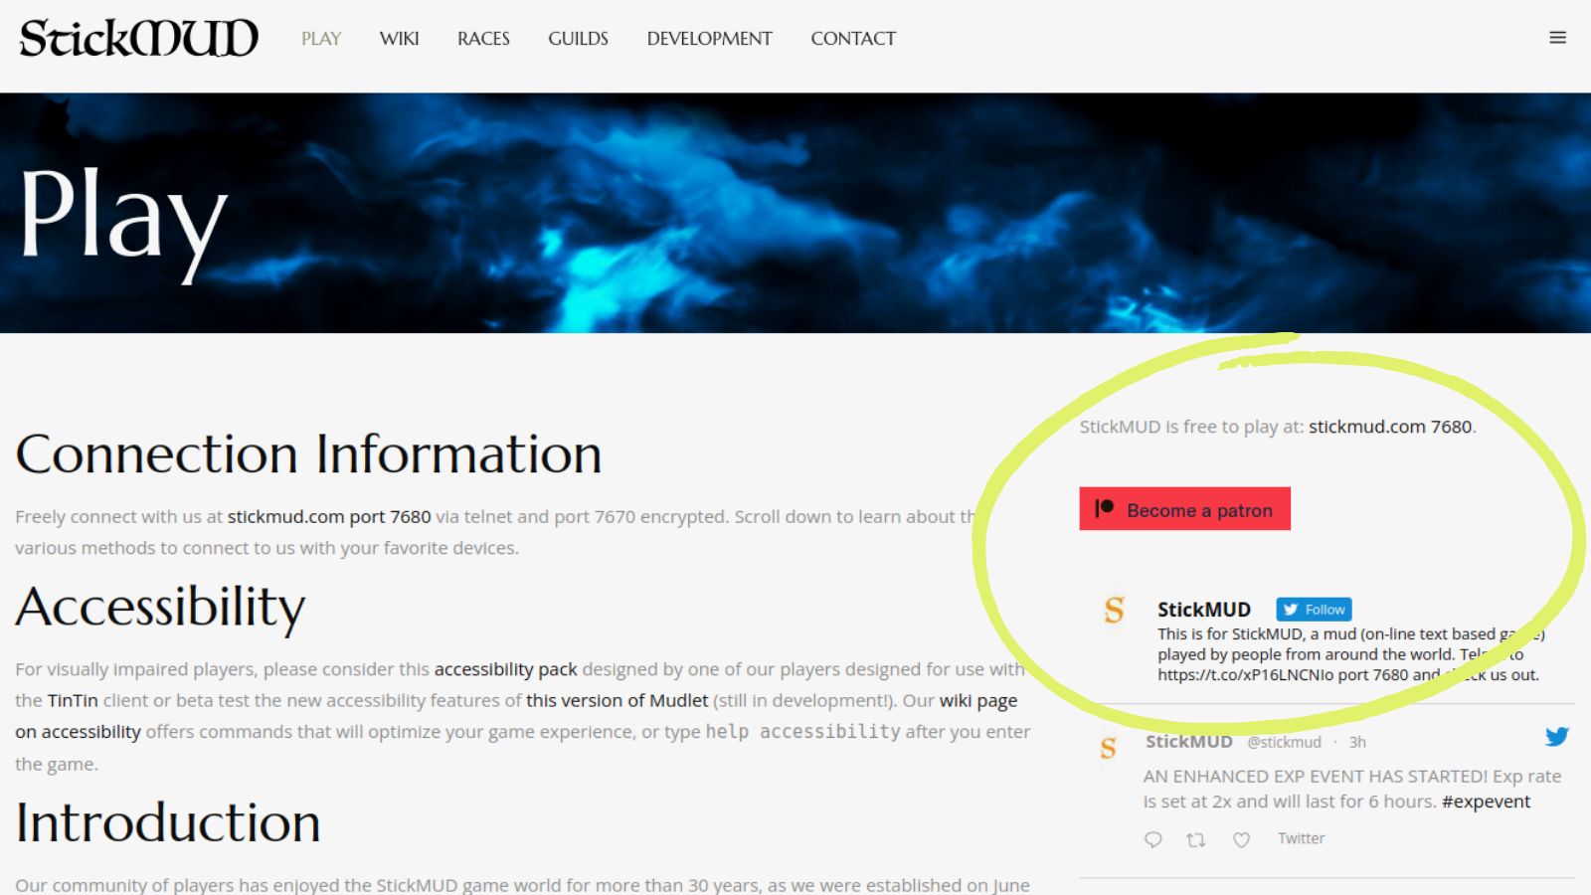Toggle Follow for the StickMUD account
The height and width of the screenshot is (895, 1591).
(x=1313, y=609)
